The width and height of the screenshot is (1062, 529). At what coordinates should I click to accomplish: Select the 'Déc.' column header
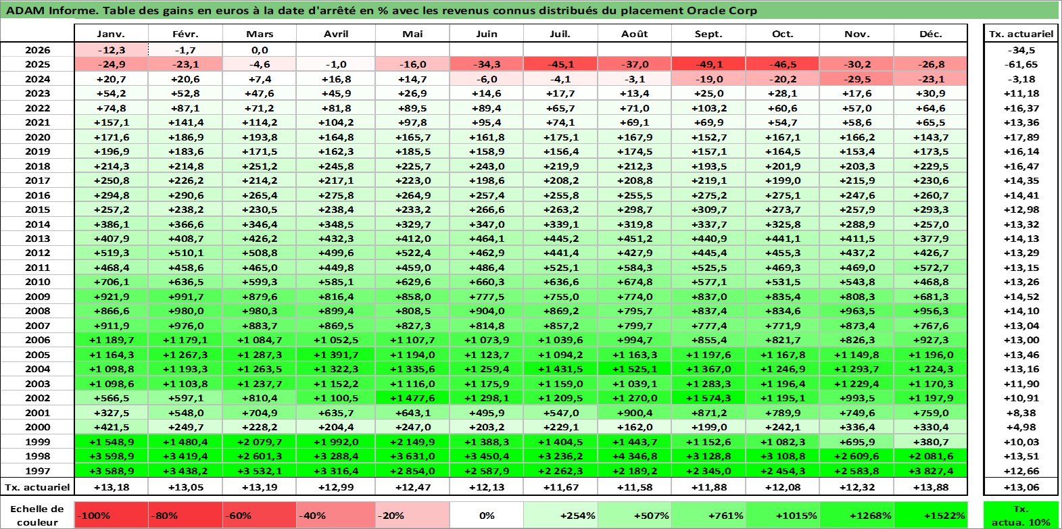click(x=931, y=34)
